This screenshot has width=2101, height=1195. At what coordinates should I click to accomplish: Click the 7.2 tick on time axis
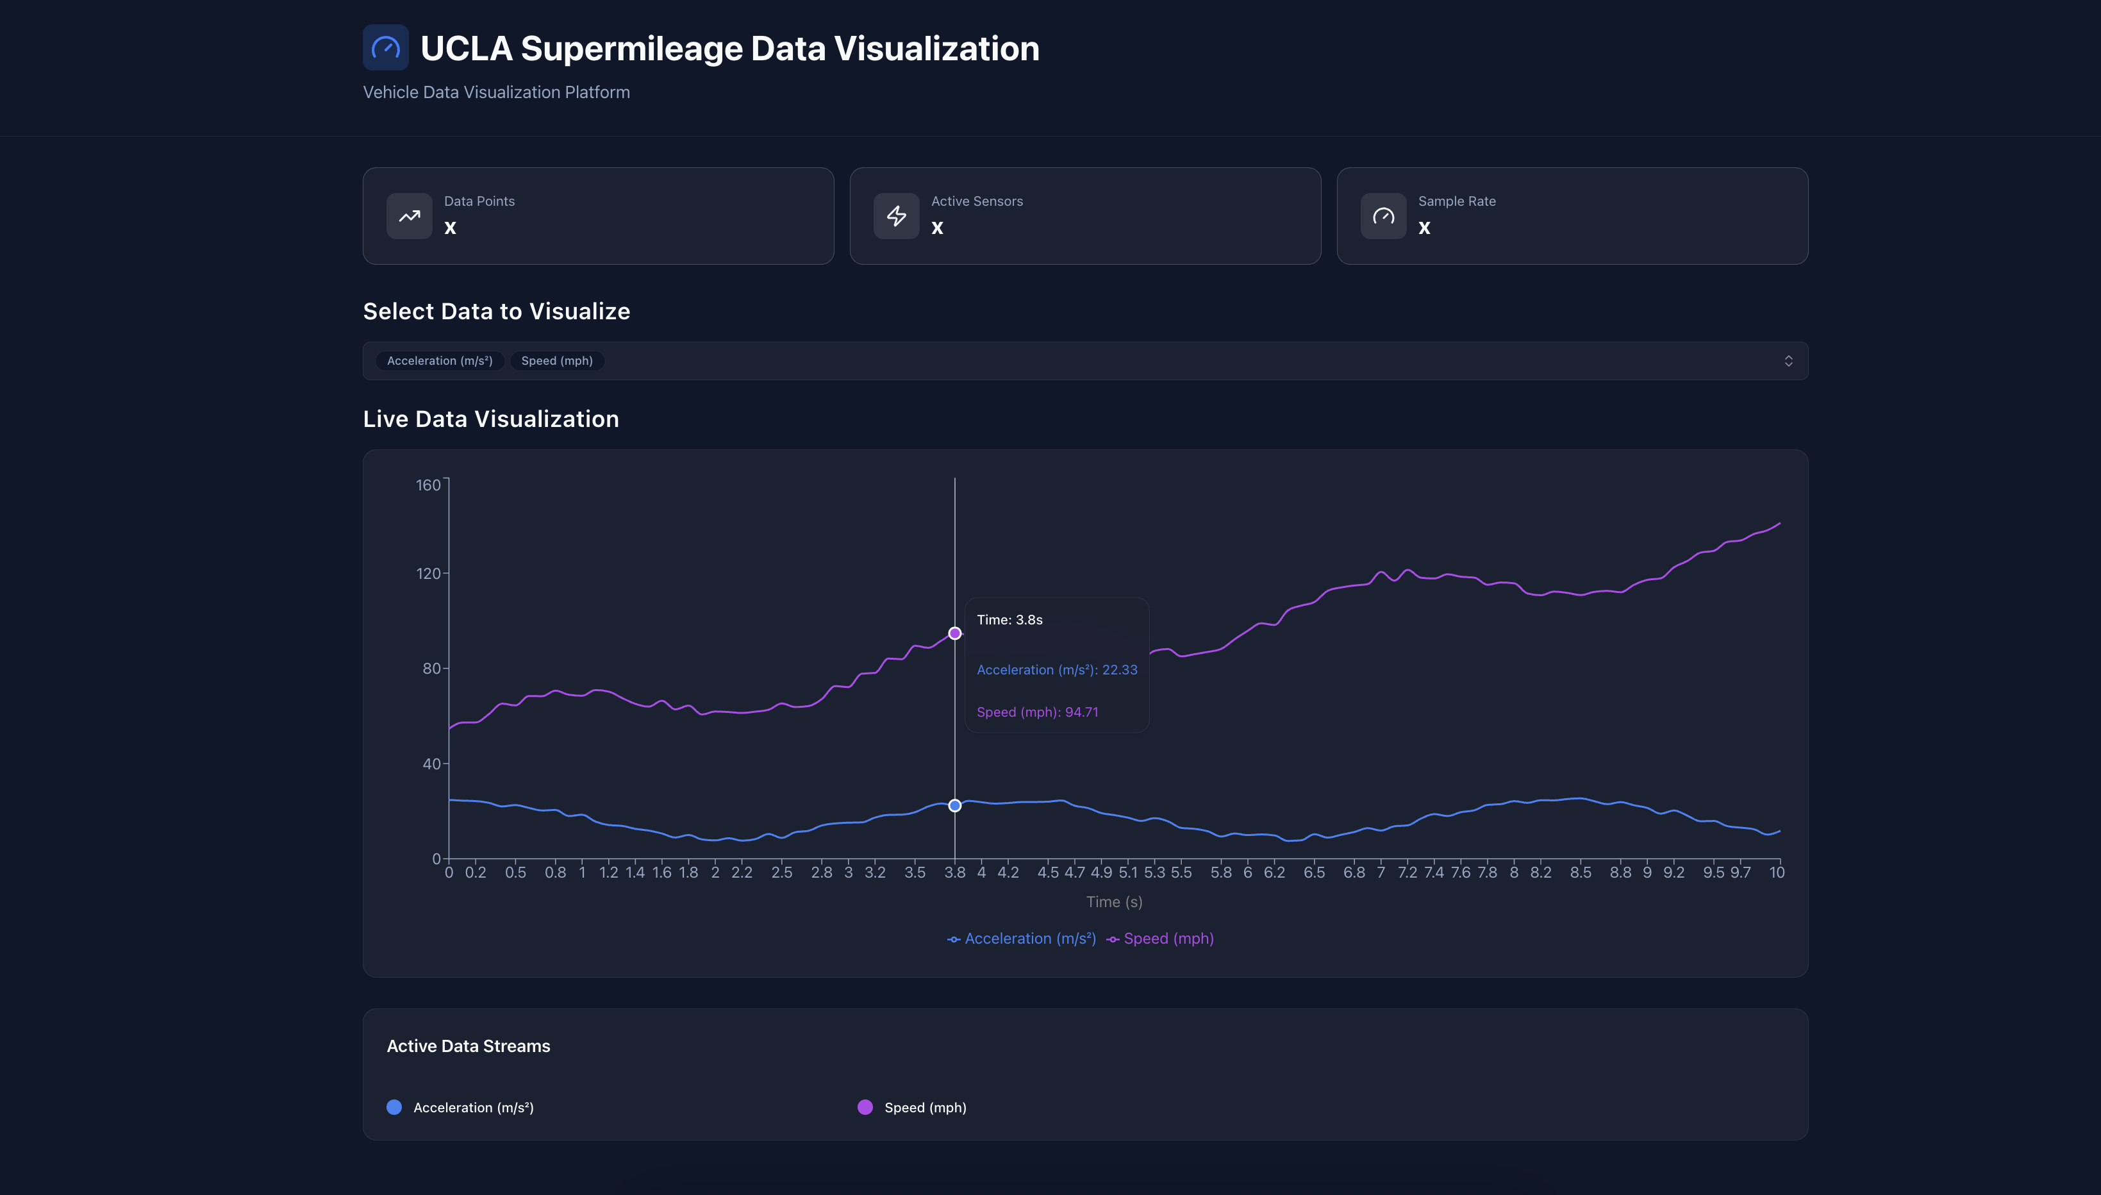1407,873
